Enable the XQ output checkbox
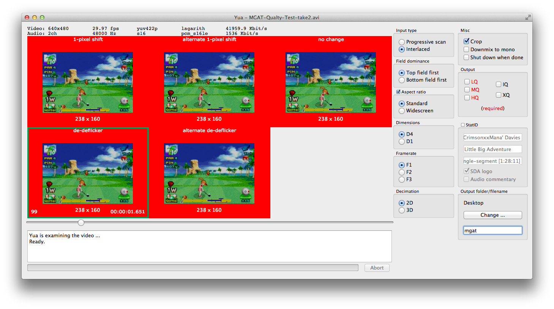Screen dimensions: 554x309 pos(499,95)
